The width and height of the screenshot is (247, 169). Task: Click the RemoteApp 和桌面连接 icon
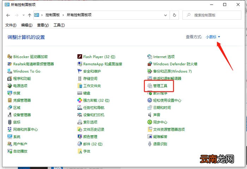pos(80,64)
